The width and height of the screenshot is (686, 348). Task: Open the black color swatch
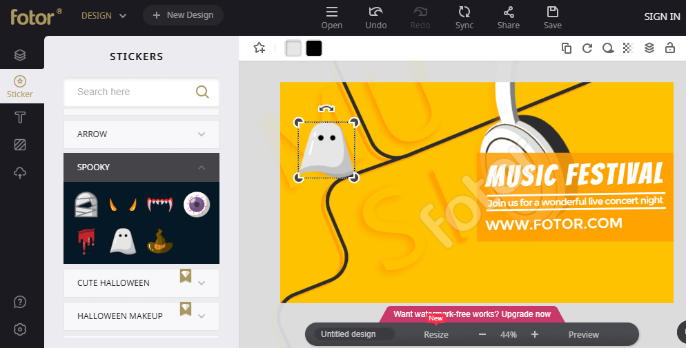tap(314, 48)
